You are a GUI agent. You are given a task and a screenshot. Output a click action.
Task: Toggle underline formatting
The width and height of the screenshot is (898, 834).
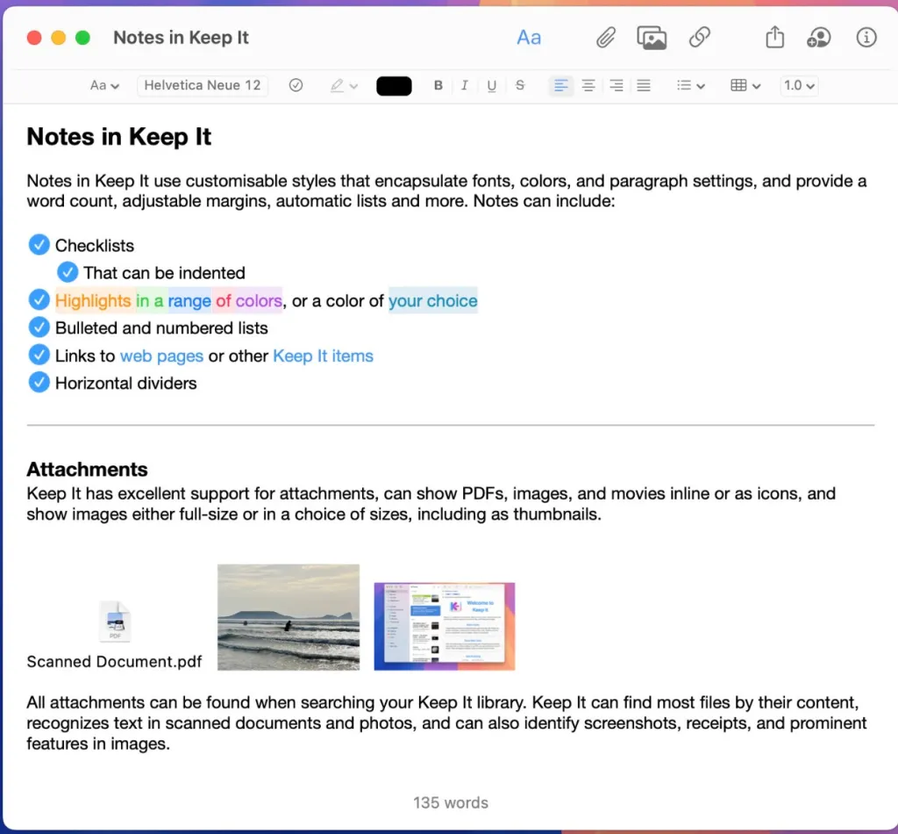(491, 86)
